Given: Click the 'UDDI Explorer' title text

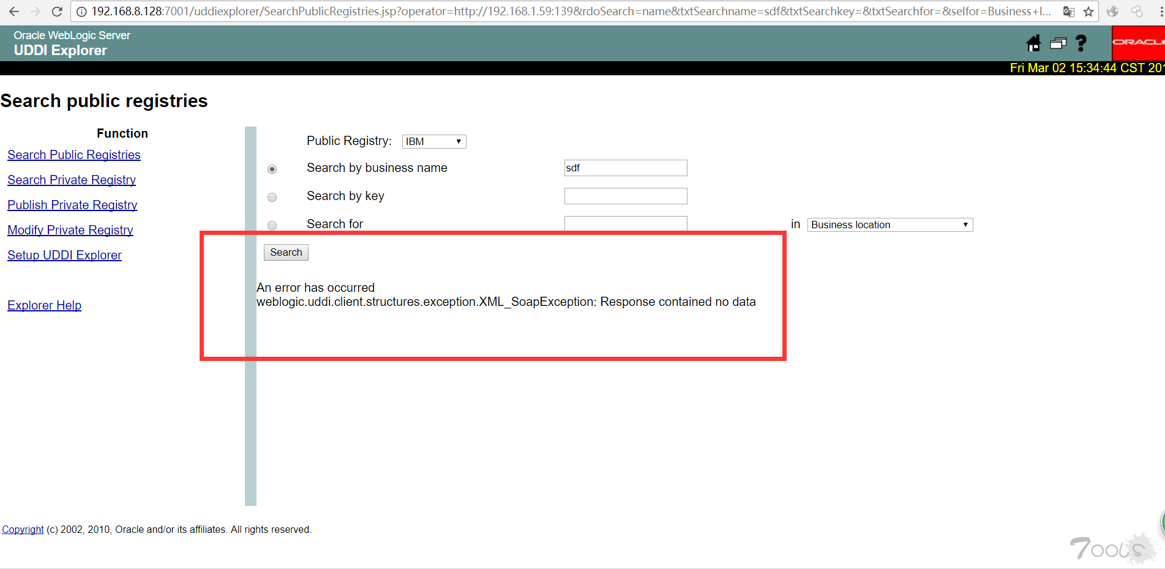Looking at the screenshot, I should (x=61, y=51).
